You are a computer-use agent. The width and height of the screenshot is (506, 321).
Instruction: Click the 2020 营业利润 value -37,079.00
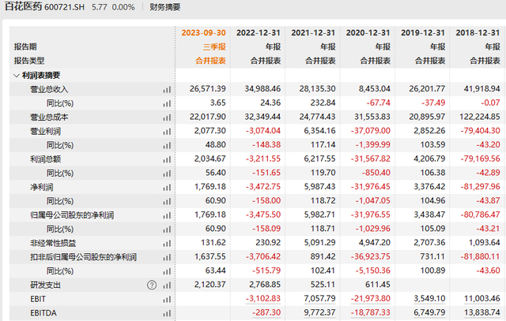point(371,131)
